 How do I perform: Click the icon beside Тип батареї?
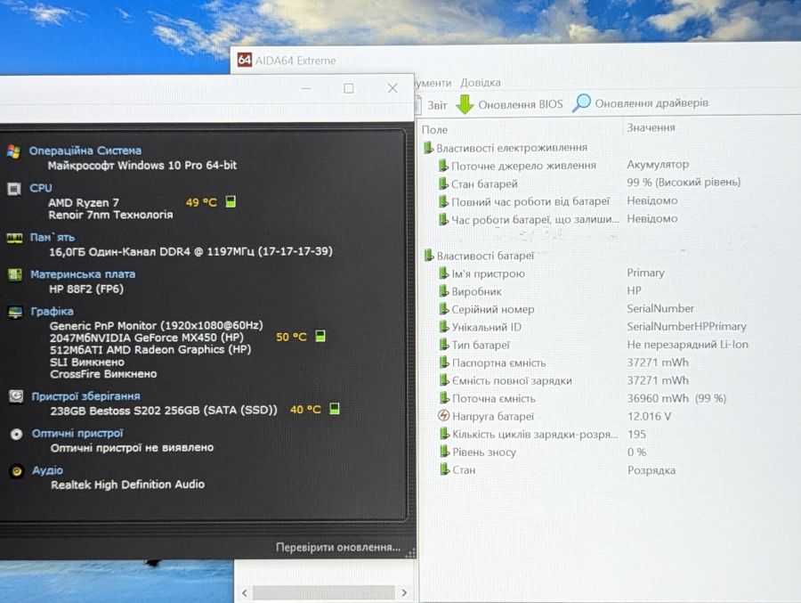(443, 345)
